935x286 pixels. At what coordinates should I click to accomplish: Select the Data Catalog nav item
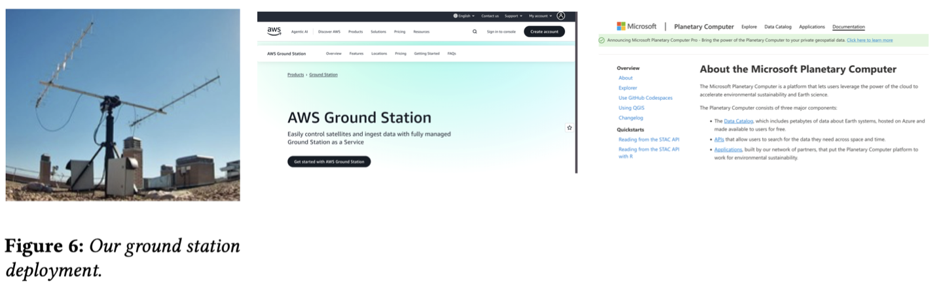(778, 27)
